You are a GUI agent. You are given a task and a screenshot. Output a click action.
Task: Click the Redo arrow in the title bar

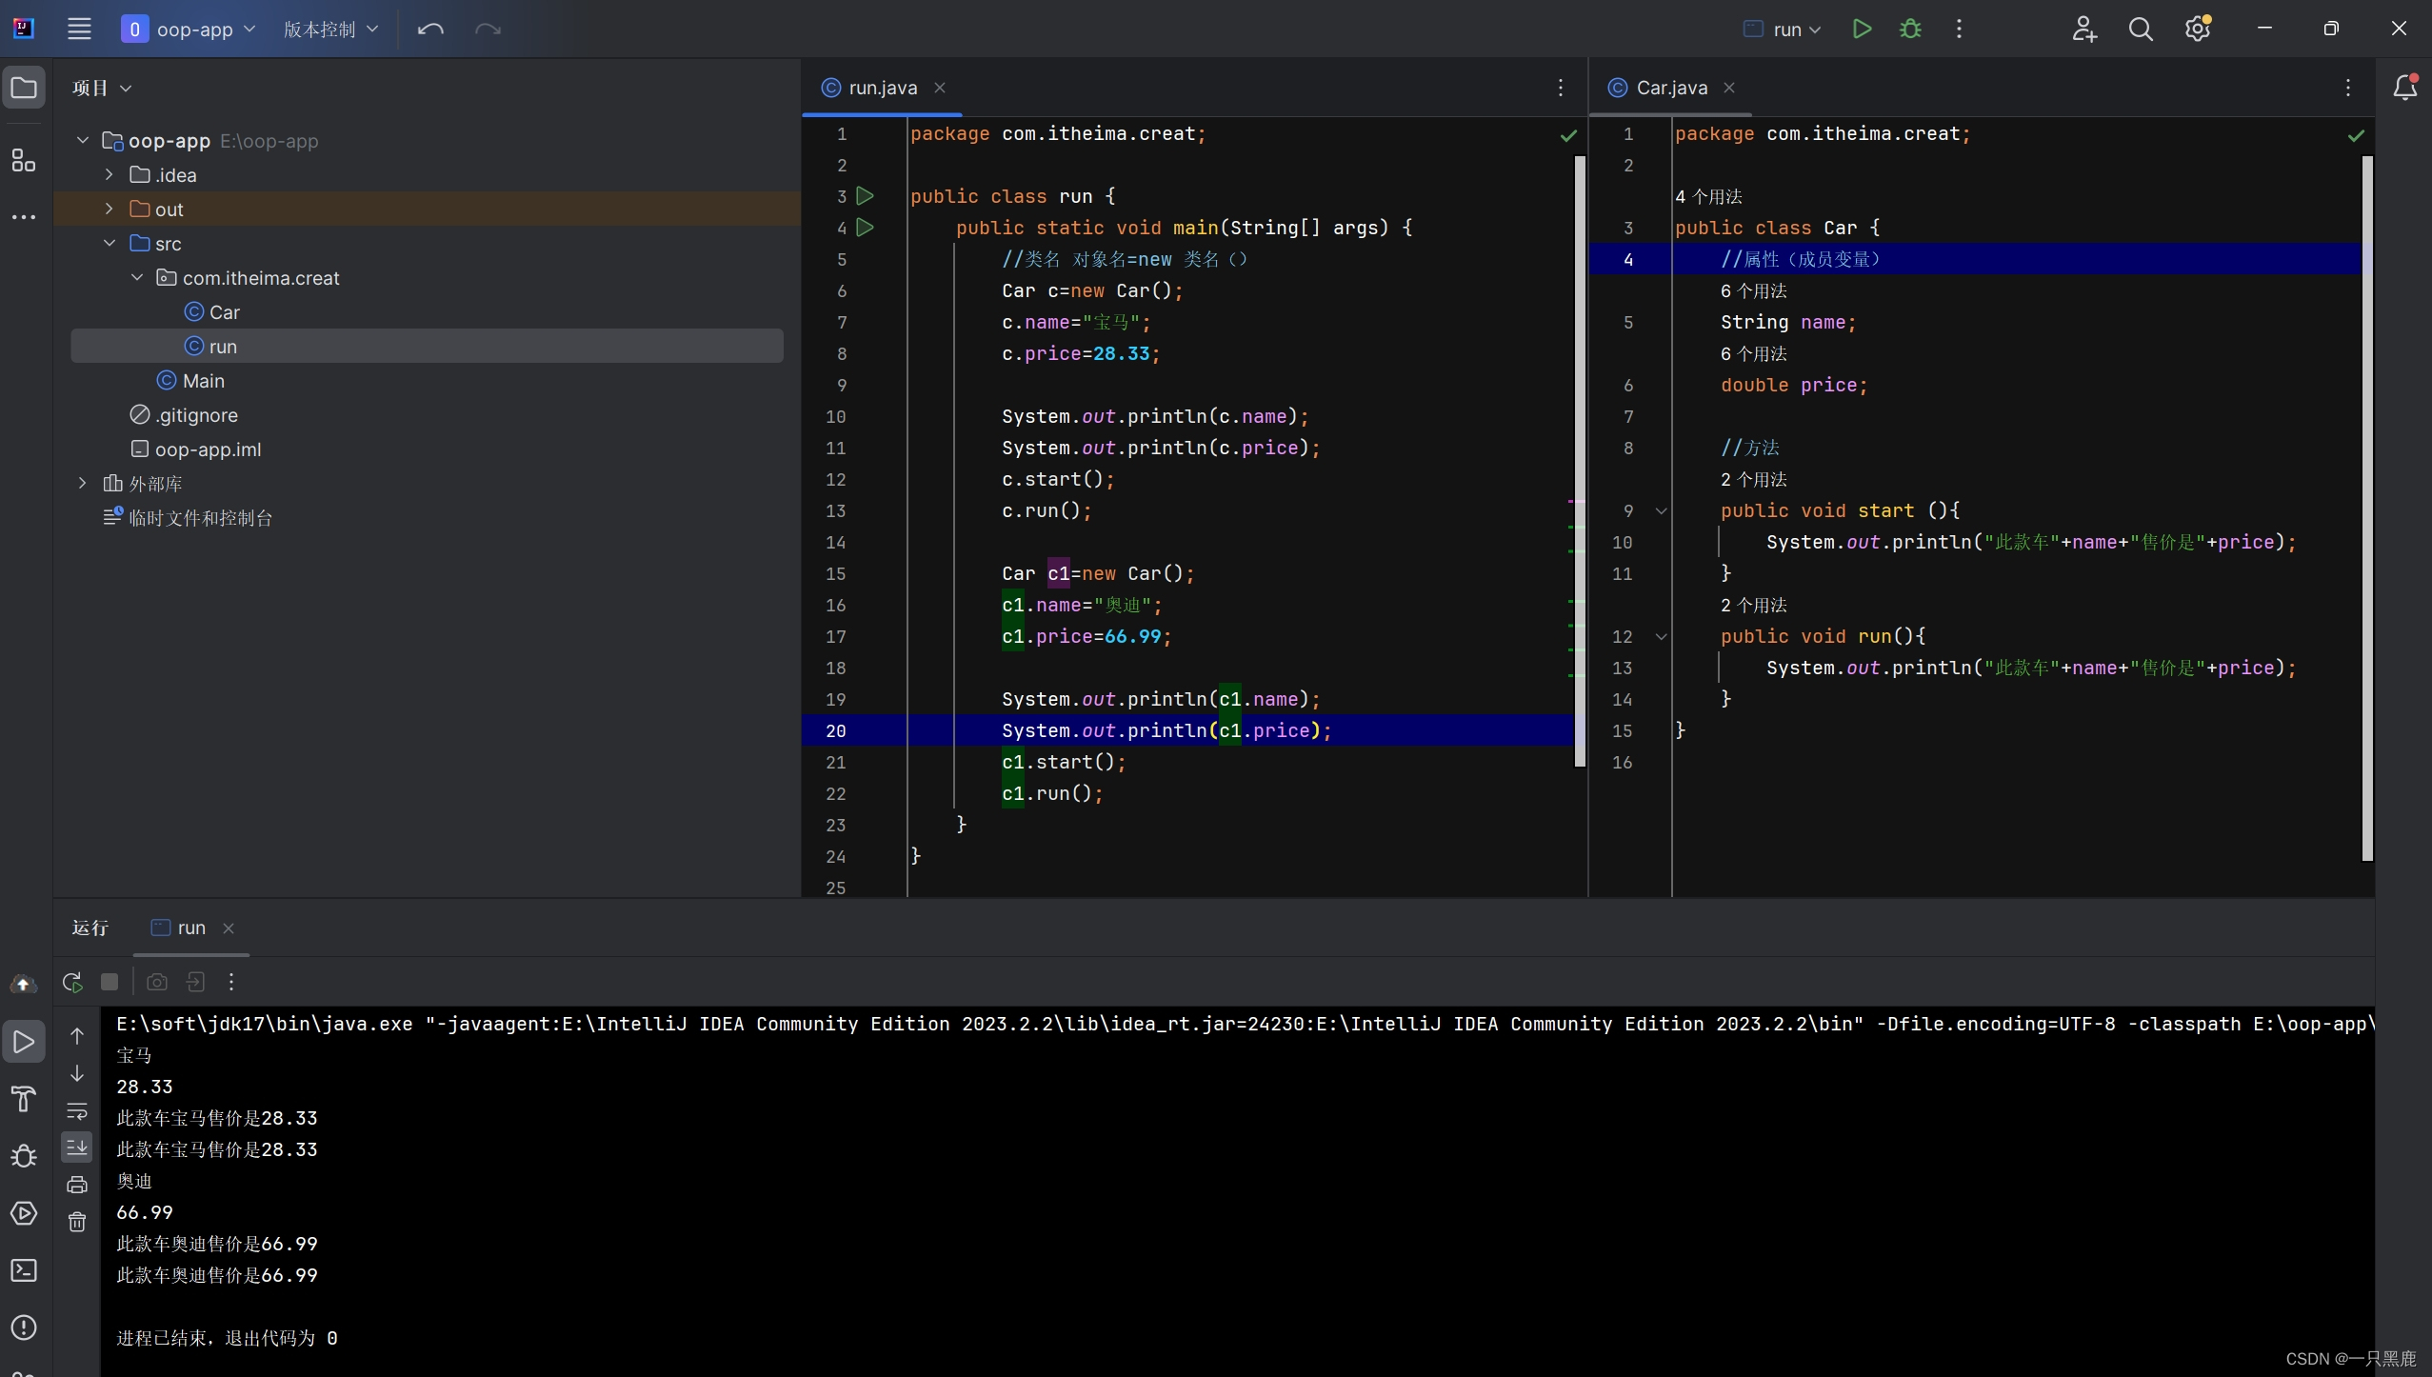[x=488, y=29]
